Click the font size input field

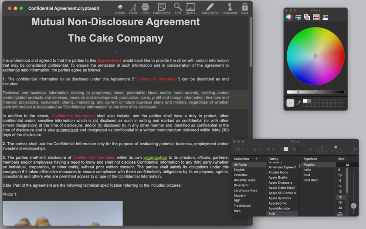[347, 165]
